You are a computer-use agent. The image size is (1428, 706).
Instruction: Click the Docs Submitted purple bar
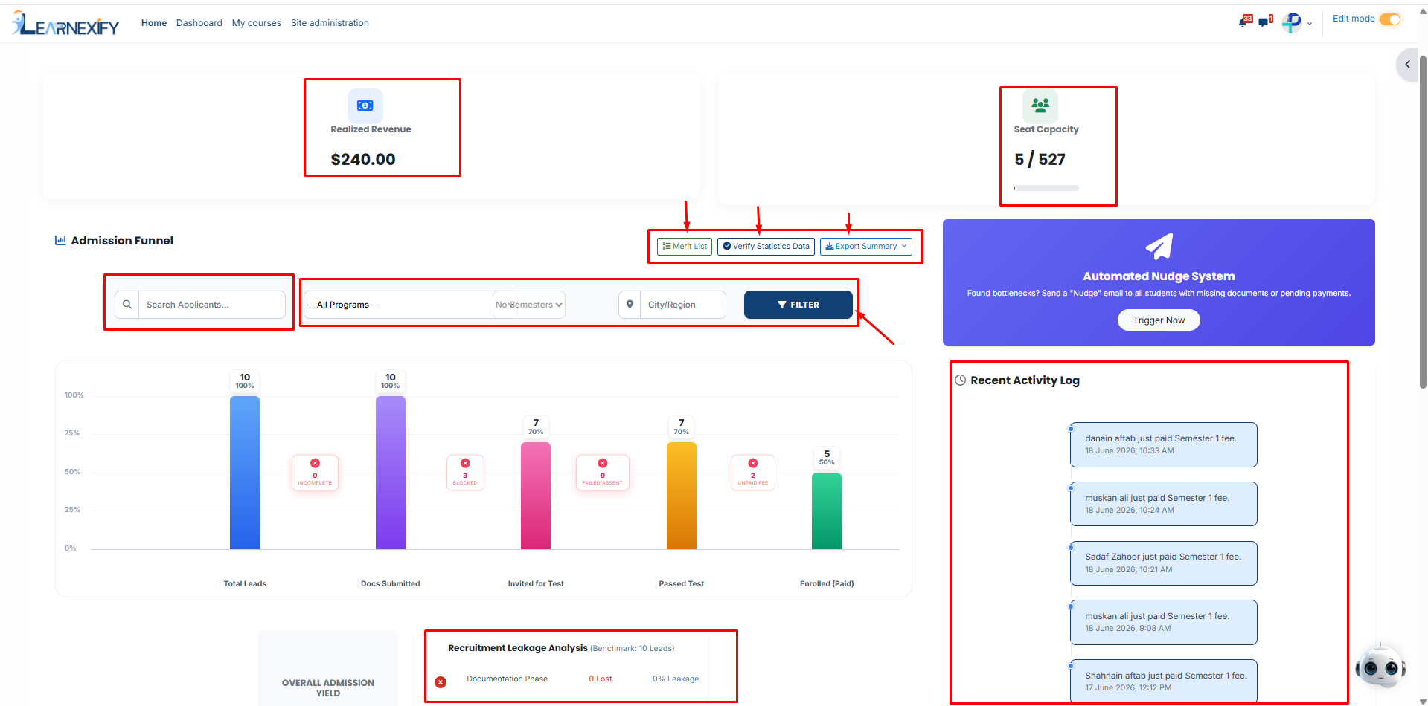[391, 473]
